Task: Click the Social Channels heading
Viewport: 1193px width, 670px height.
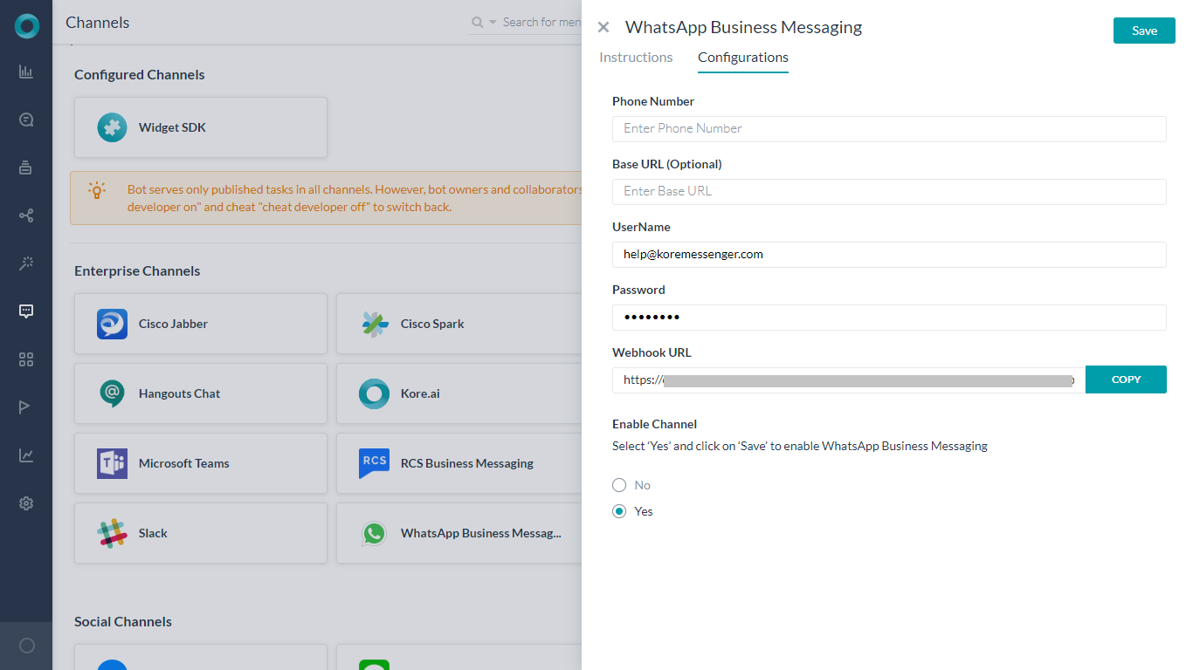Action: tap(123, 621)
